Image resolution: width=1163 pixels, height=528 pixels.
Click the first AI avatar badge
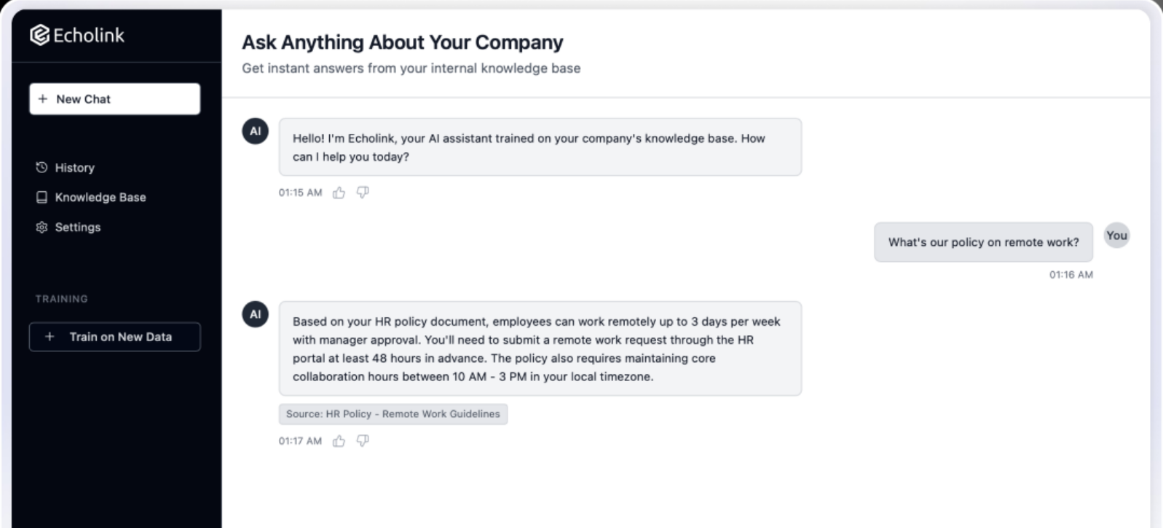pos(255,132)
